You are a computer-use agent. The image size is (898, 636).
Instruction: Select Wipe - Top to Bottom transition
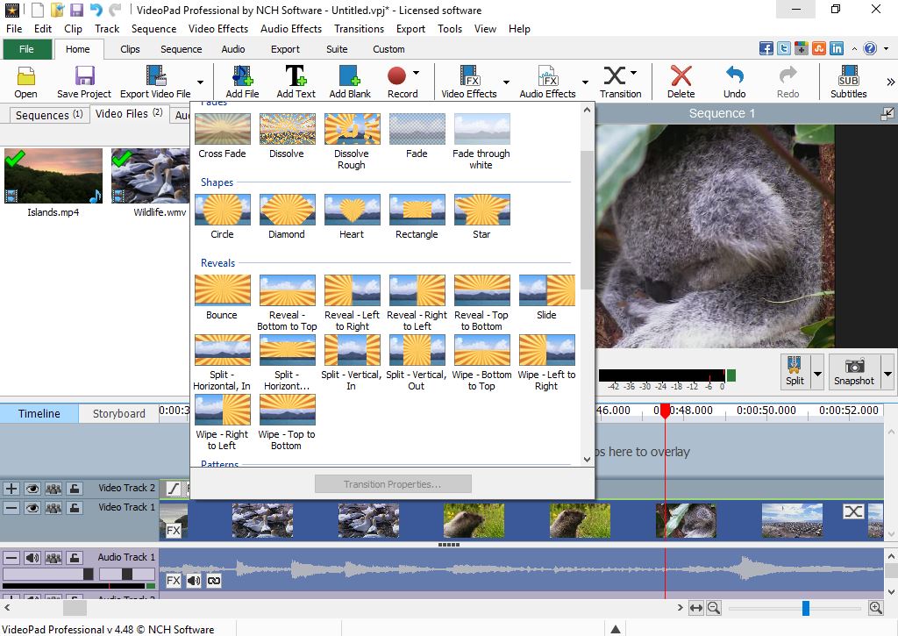(x=287, y=423)
